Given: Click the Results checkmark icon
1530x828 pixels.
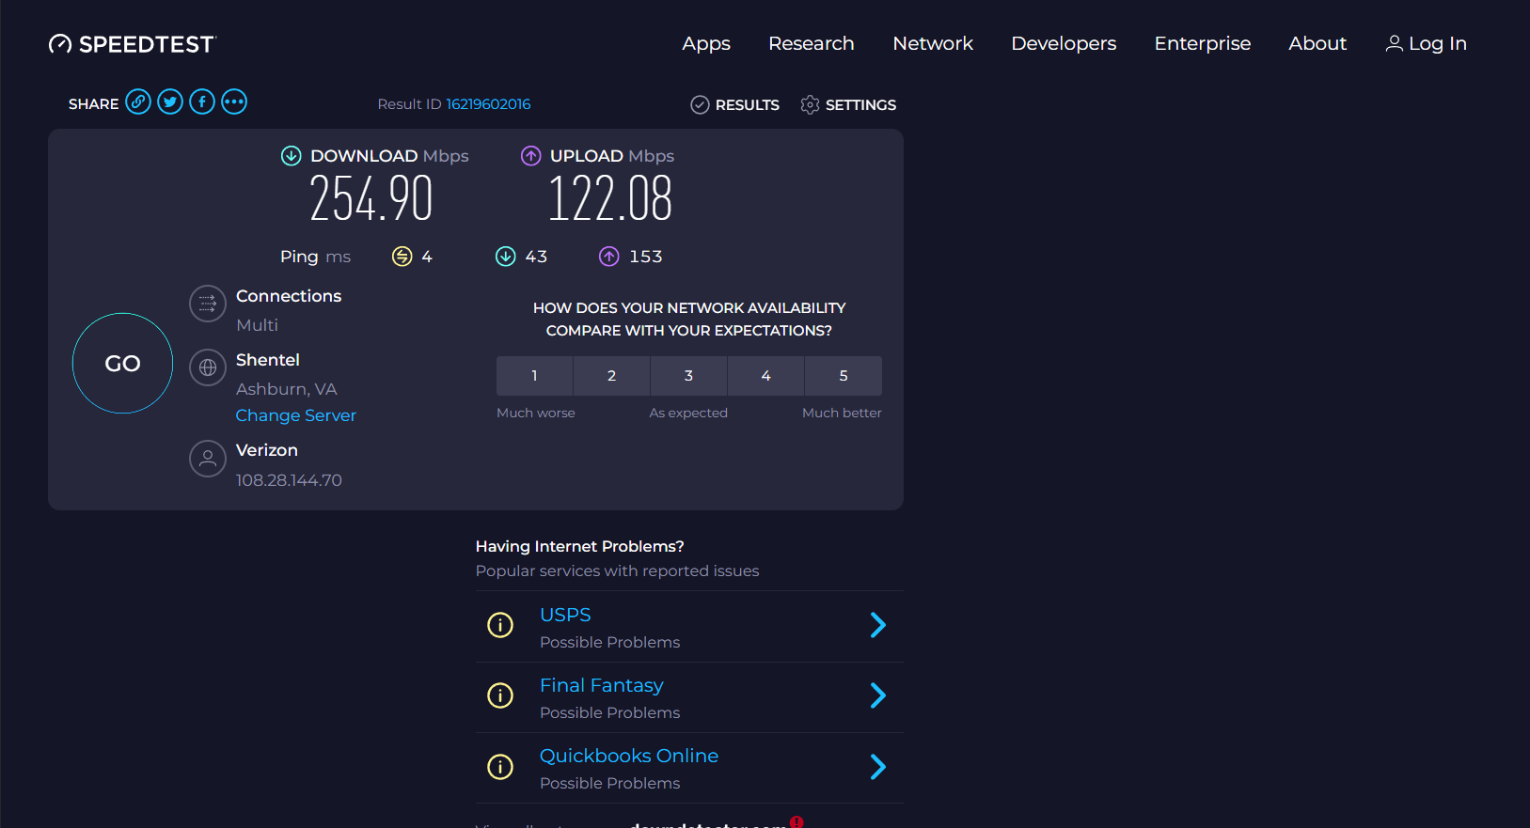Looking at the screenshot, I should pyautogui.click(x=700, y=104).
